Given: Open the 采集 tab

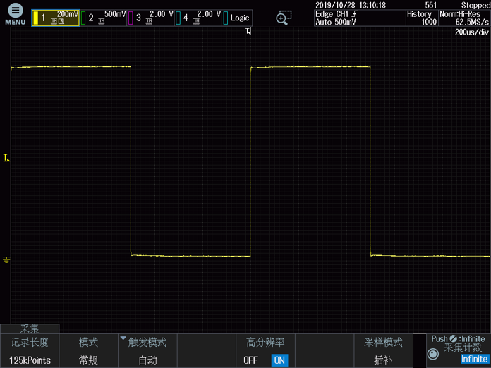Looking at the screenshot, I should pos(30,329).
